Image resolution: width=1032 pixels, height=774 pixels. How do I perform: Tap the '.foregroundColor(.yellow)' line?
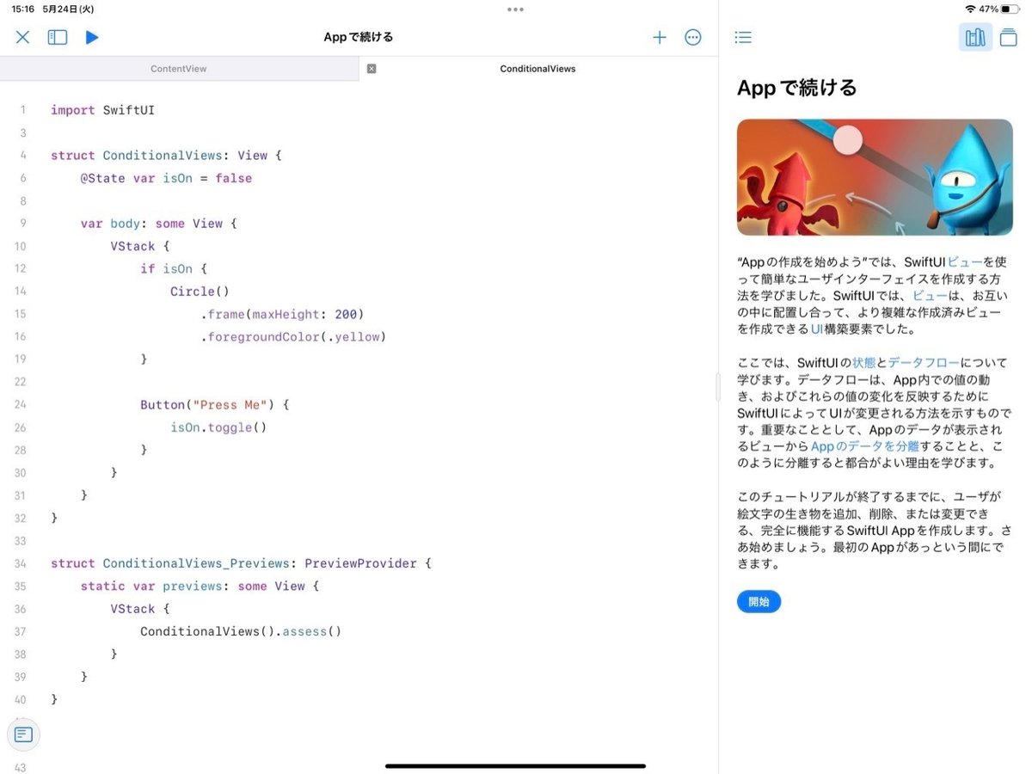(x=293, y=337)
